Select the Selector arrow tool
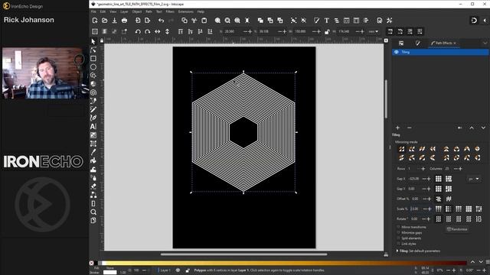 coord(93,41)
